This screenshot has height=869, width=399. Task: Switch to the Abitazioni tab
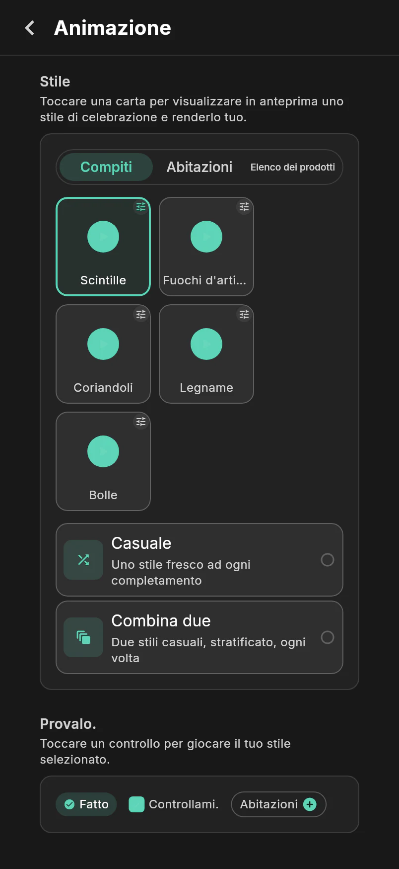tap(199, 167)
